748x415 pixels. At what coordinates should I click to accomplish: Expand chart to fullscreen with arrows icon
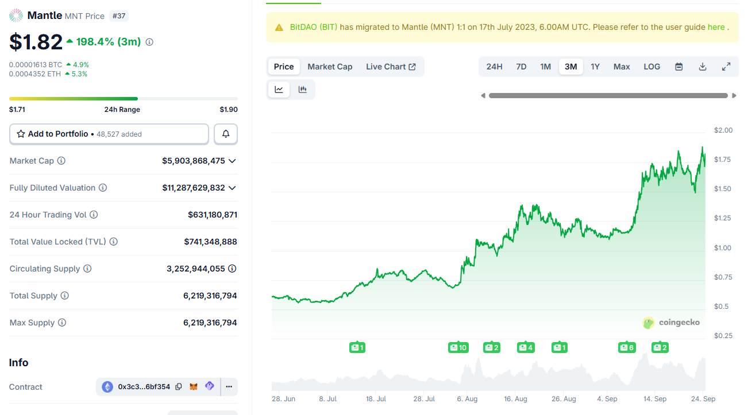726,67
